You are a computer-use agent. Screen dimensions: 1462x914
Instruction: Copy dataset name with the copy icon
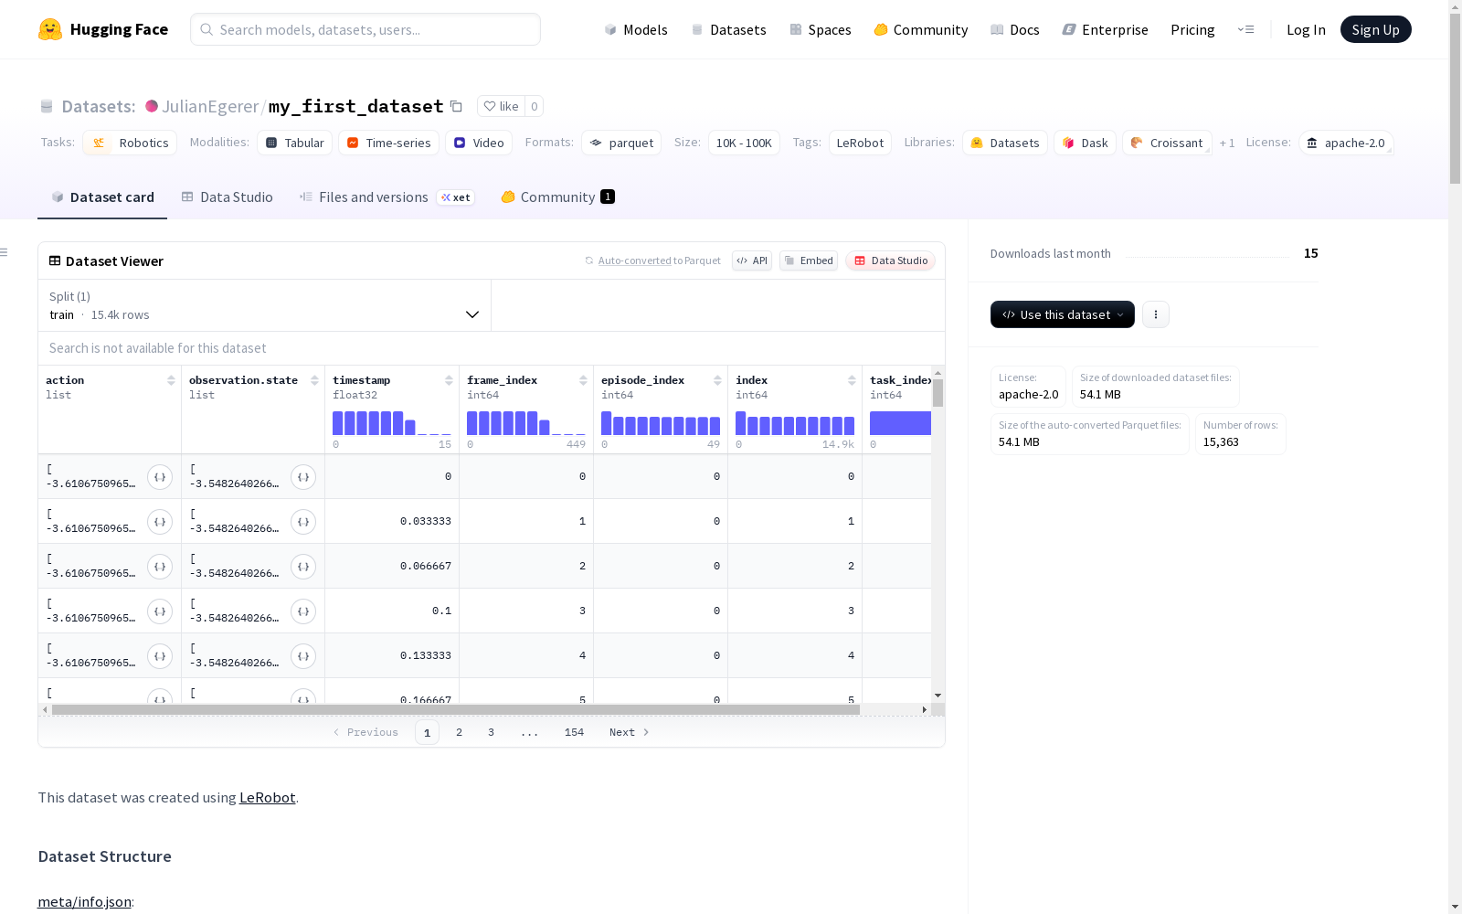coord(456,106)
